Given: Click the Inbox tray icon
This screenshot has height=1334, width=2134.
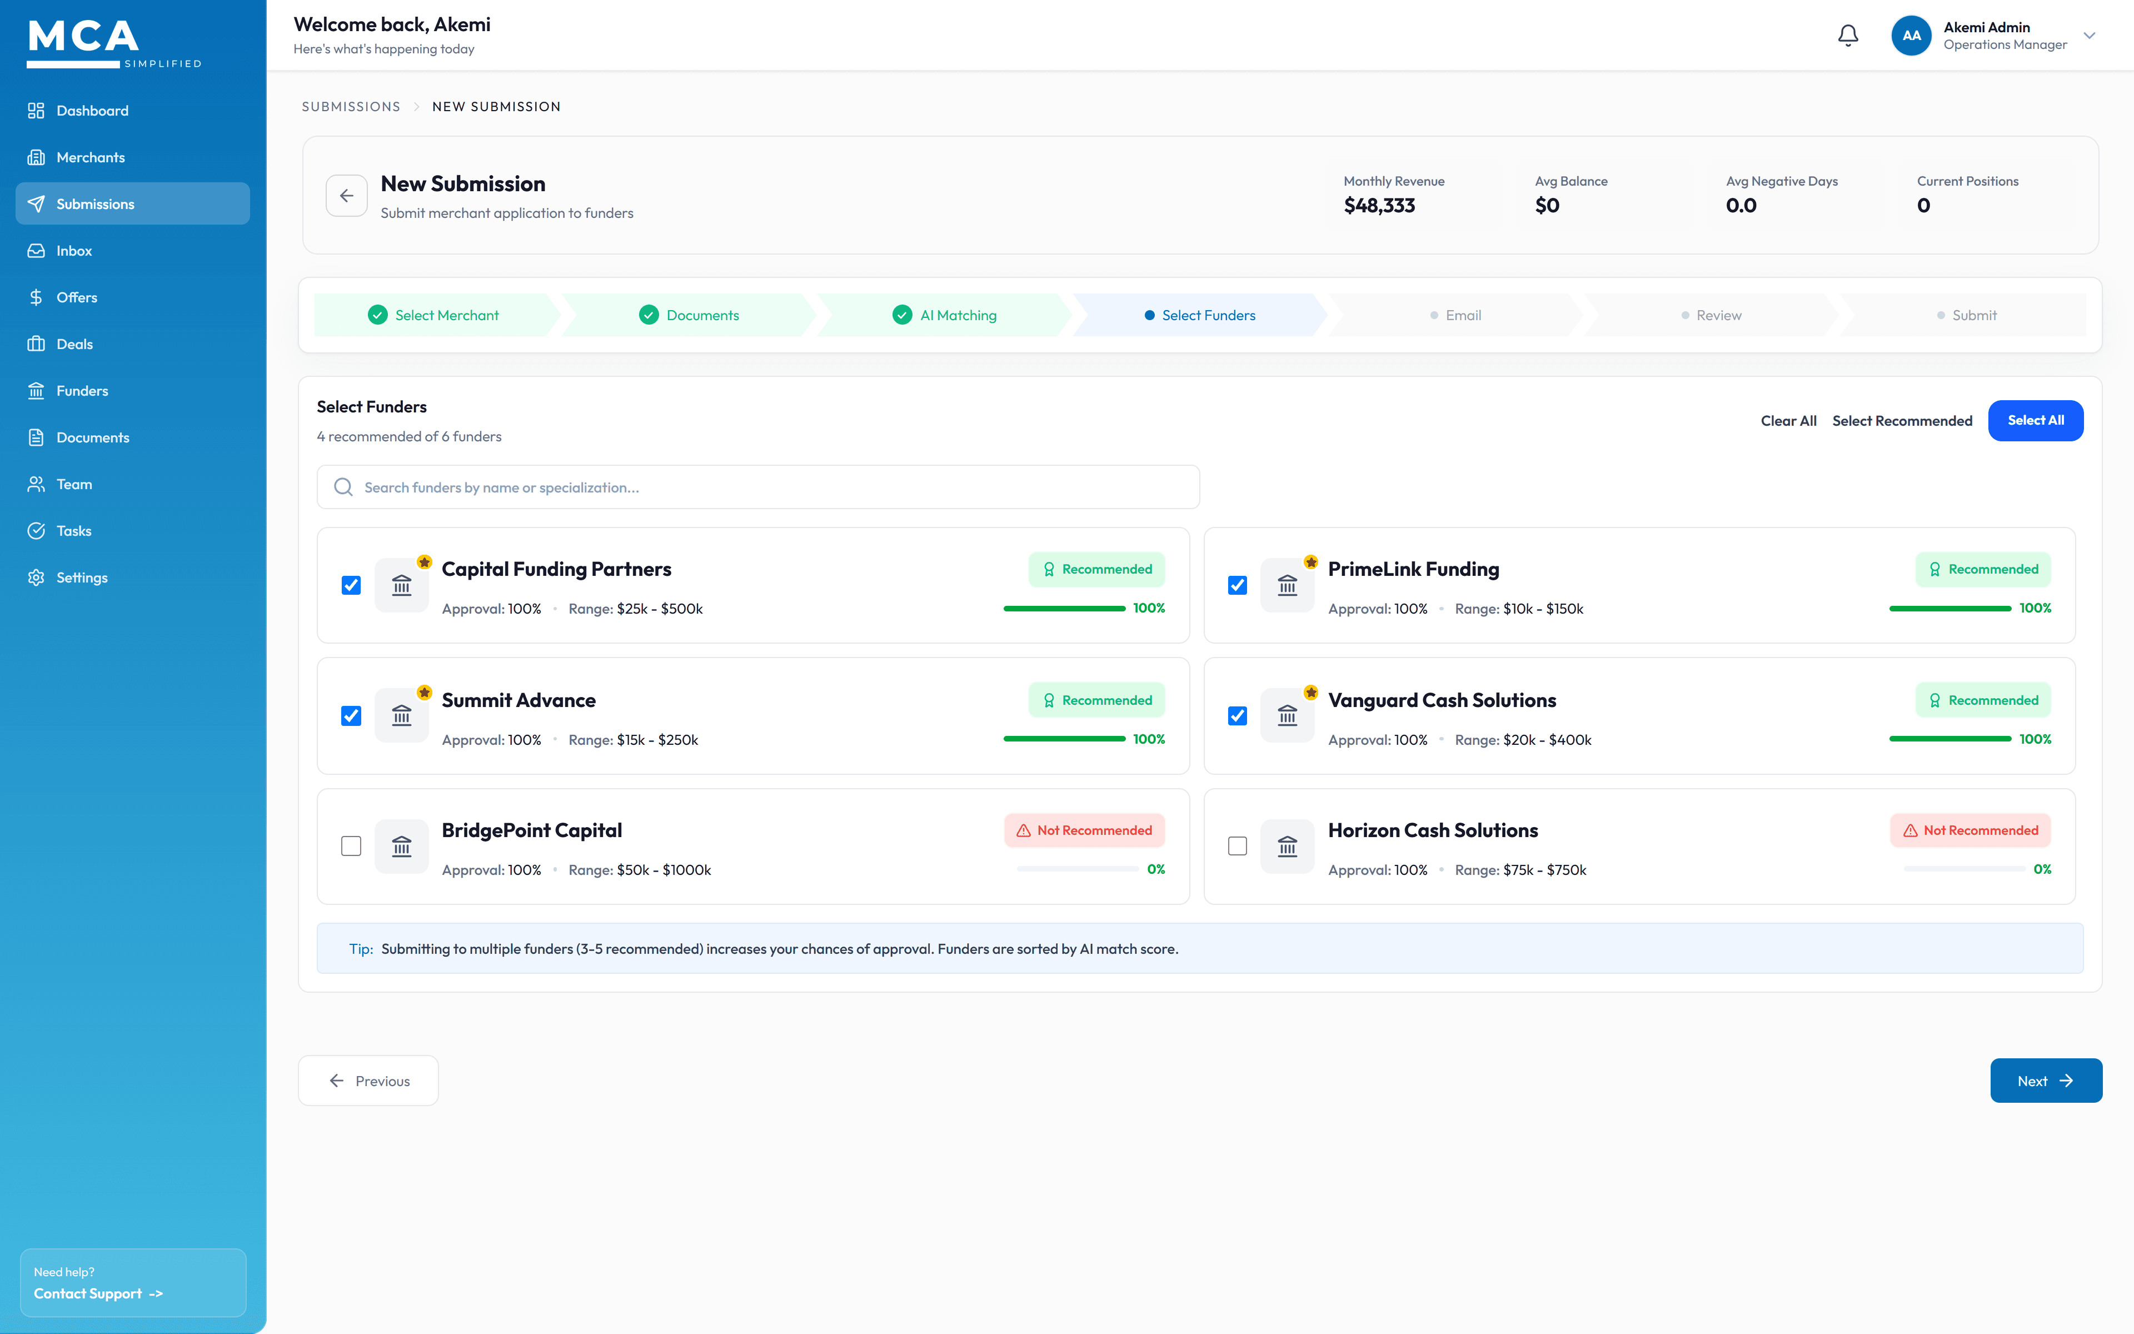Looking at the screenshot, I should point(36,251).
